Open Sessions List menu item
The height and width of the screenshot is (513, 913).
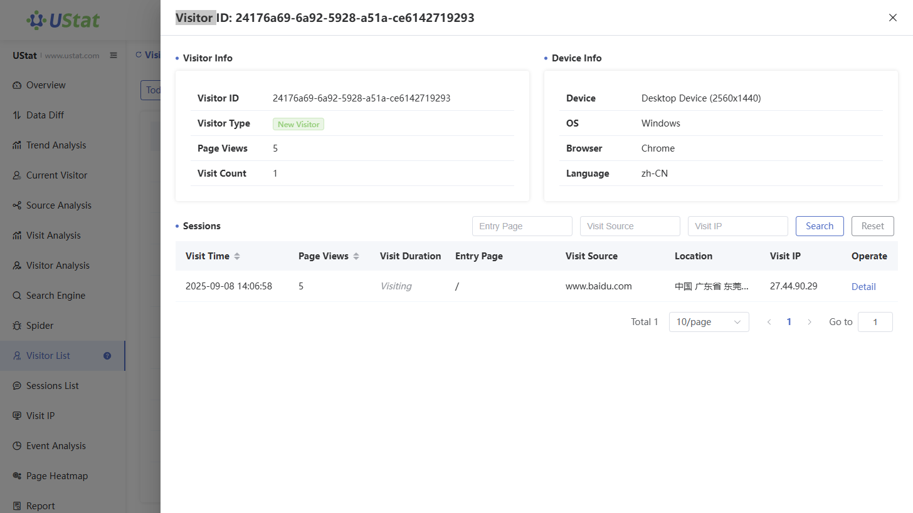click(53, 386)
